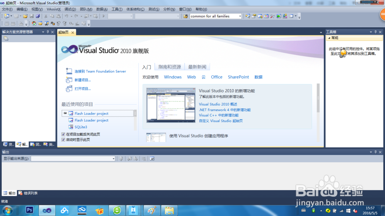Open the Properties Window toolbar icon
The image size is (385, 216).
point(254,16)
